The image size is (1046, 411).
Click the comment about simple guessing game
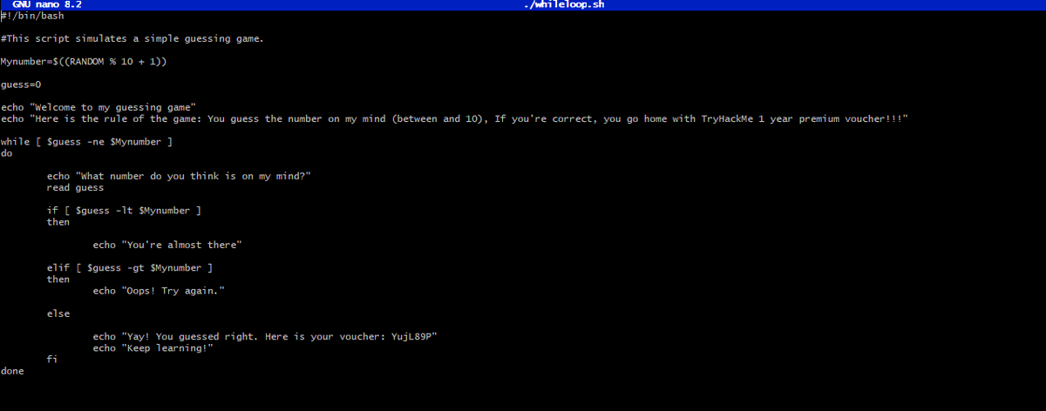tap(132, 39)
